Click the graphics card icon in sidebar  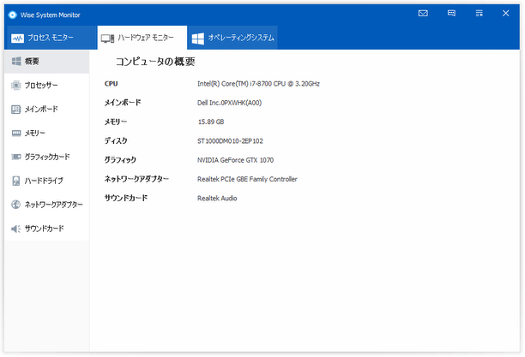pos(15,157)
